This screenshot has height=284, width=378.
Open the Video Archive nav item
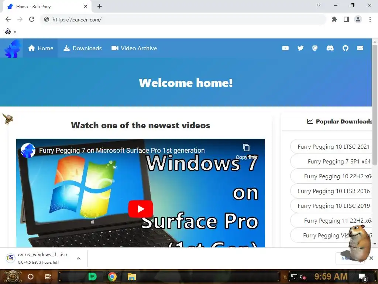(134, 48)
